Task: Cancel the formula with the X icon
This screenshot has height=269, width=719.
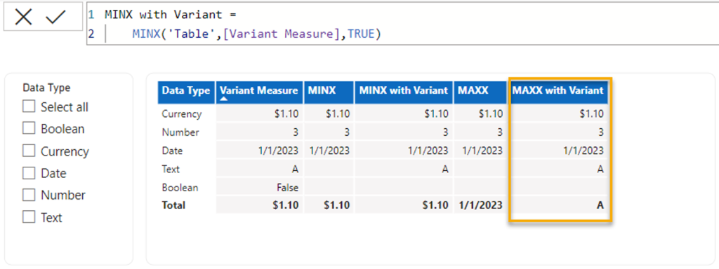Action: pos(23,18)
